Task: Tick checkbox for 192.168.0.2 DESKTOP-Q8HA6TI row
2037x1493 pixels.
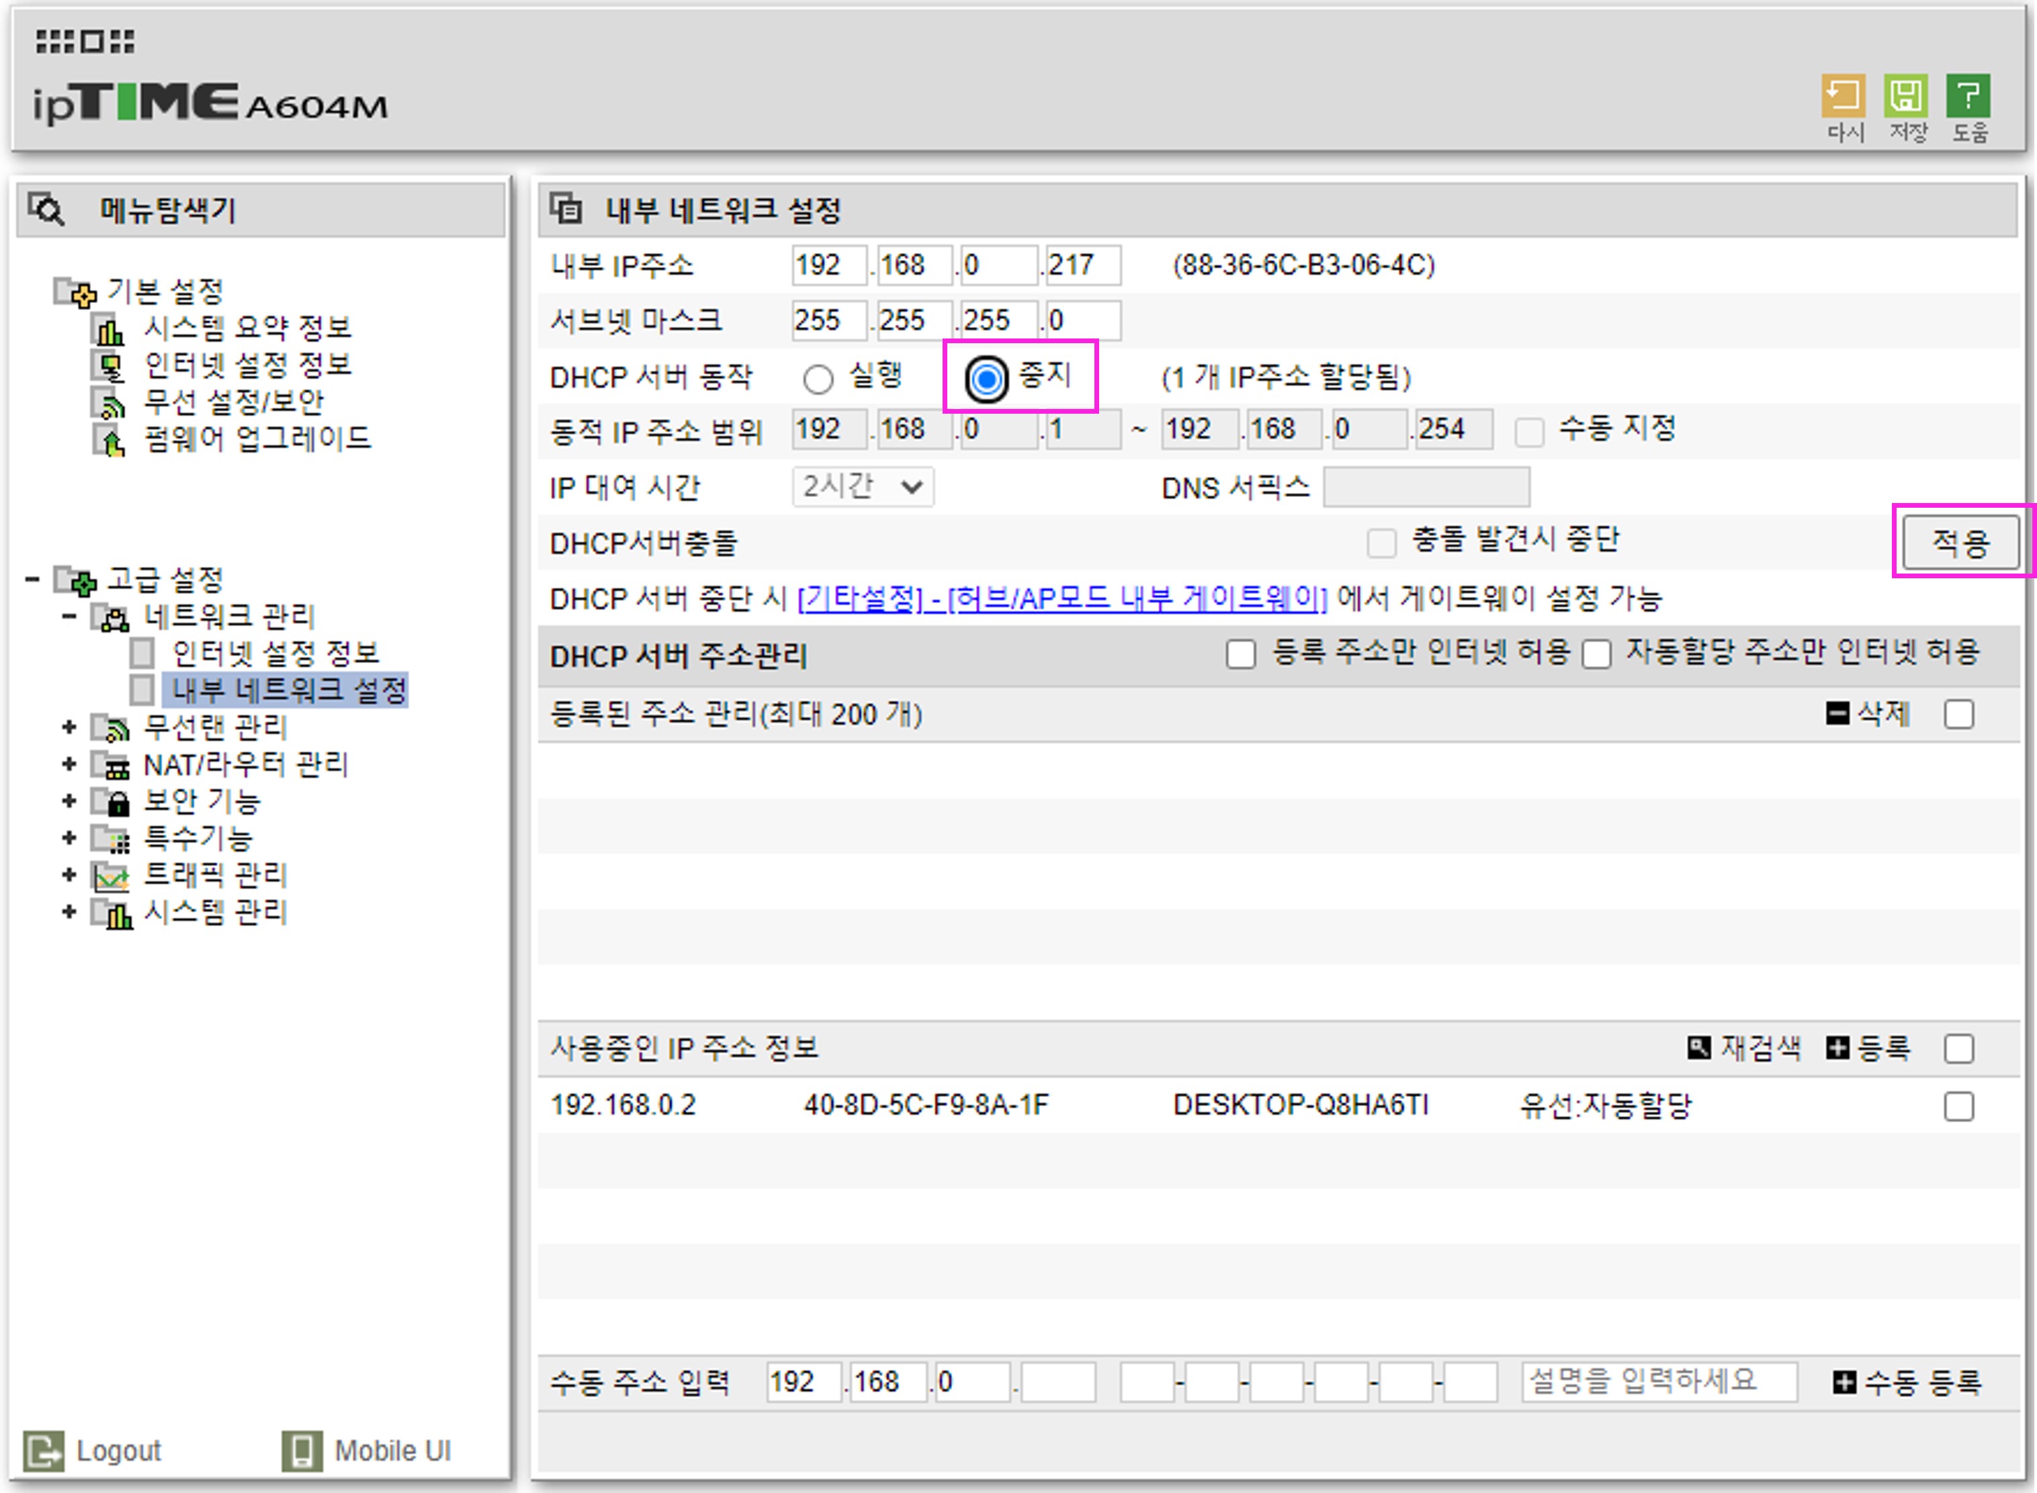Action: 1958,1106
